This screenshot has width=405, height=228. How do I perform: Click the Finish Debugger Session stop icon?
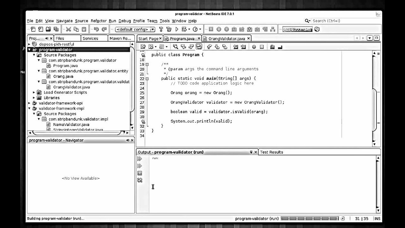pyautogui.click(x=211, y=29)
